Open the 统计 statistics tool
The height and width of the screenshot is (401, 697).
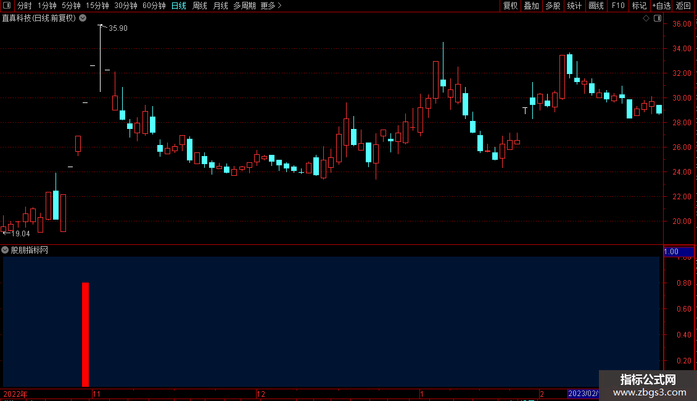point(574,6)
